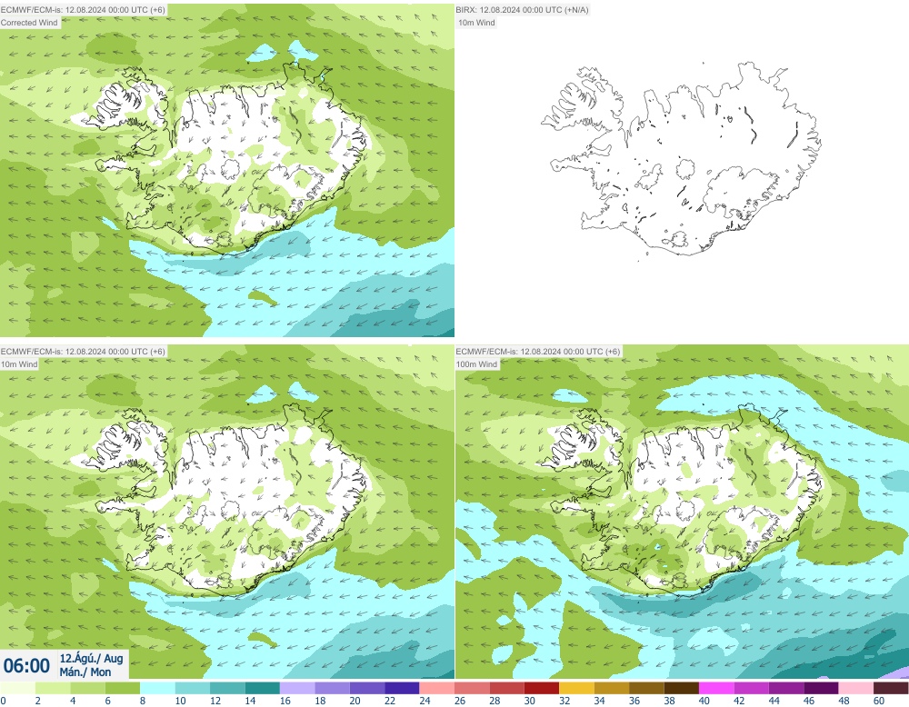The height and width of the screenshot is (707, 909).
Task: Pick the green 6–8 legend swatch
Action: pos(123,688)
